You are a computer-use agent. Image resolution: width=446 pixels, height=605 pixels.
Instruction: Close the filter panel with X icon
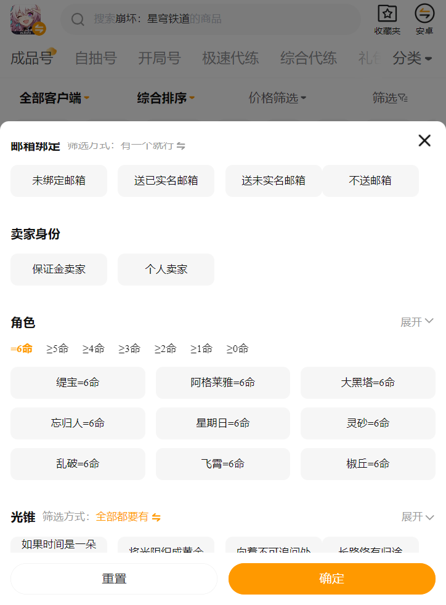(x=424, y=140)
